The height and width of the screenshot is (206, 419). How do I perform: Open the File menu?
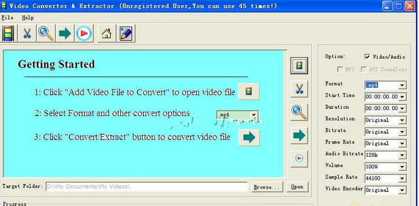click(x=7, y=18)
